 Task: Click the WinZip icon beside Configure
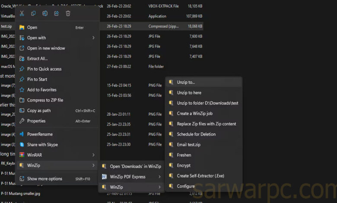pos(171,186)
